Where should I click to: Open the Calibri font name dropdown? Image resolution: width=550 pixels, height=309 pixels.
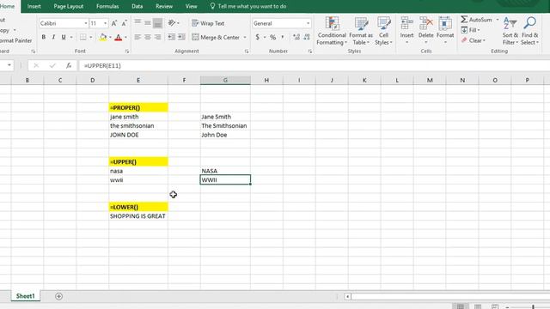86,23
